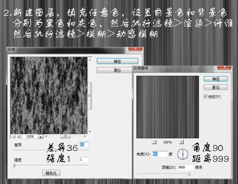The height and width of the screenshot is (184, 238).
Task: Click the 纤维 preview scroll-right arrow
Action: (85, 136)
